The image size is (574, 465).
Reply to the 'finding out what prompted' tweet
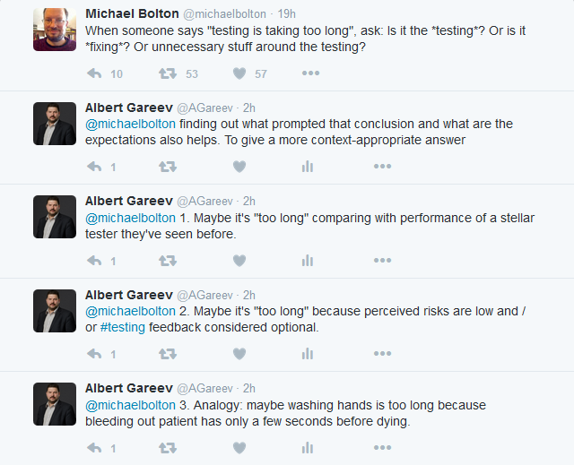(x=94, y=167)
